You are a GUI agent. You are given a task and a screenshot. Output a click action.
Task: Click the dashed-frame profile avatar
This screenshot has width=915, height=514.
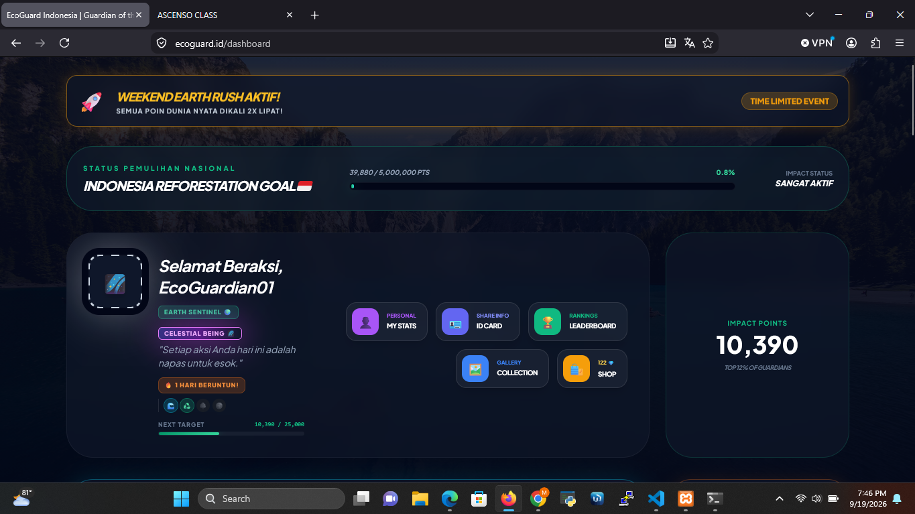[115, 281]
